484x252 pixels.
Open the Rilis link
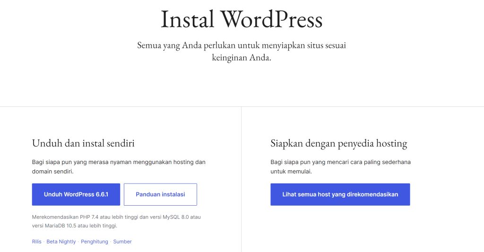pyautogui.click(x=37, y=242)
